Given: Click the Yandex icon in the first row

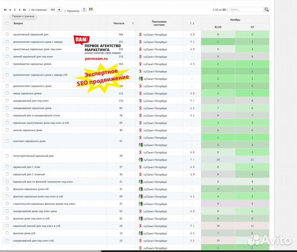Looking at the screenshot, I should point(140,35).
